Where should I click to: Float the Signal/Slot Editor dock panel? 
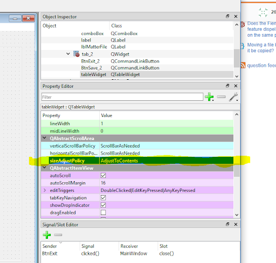(227, 224)
